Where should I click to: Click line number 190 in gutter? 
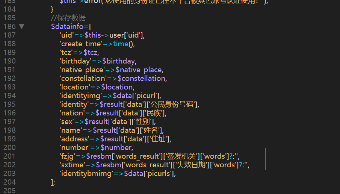pyautogui.click(x=9, y=61)
